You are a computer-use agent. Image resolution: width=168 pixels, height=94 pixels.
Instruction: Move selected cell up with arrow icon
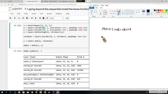(32, 18)
